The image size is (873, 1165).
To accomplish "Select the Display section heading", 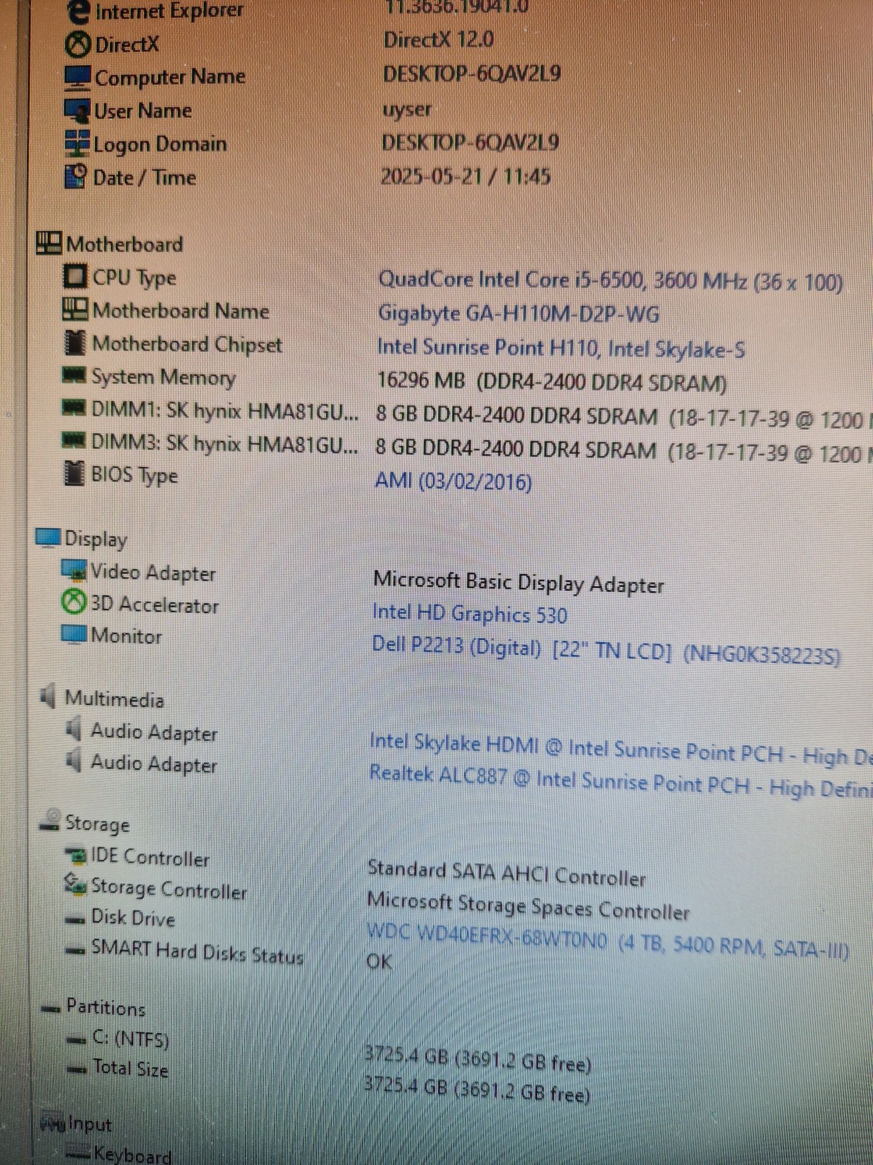I will click(96, 539).
